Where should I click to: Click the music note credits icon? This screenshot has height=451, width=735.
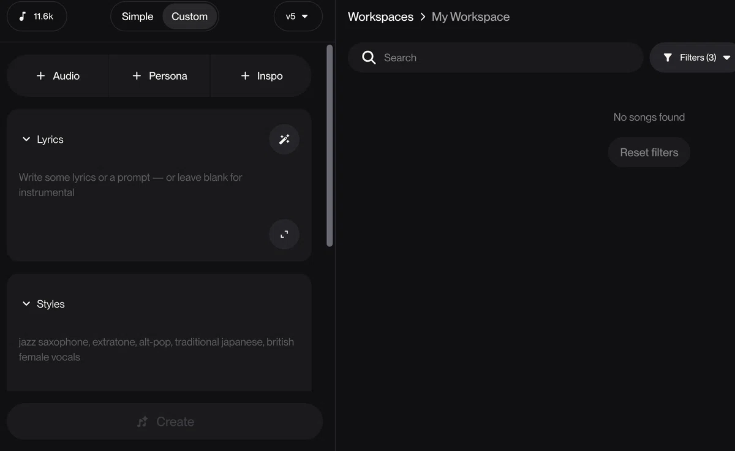click(x=23, y=17)
